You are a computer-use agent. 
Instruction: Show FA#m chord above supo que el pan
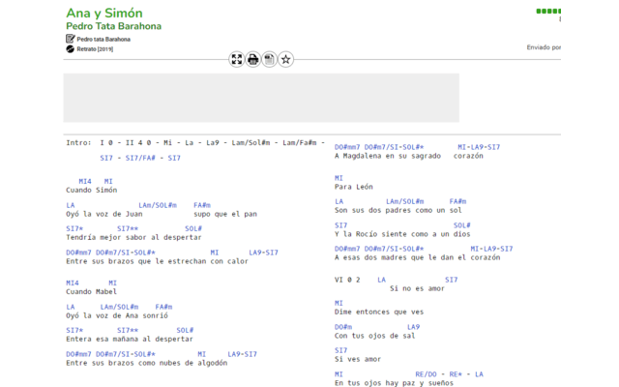202,205
